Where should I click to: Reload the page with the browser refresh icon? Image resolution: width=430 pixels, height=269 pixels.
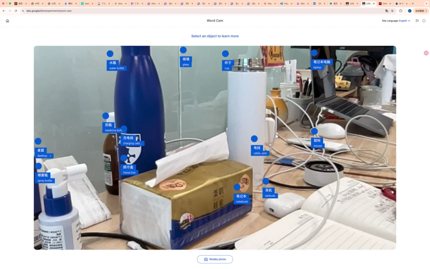16,11
